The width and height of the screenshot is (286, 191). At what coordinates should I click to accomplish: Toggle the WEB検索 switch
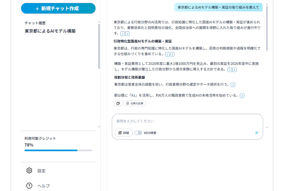pyautogui.click(x=138, y=133)
